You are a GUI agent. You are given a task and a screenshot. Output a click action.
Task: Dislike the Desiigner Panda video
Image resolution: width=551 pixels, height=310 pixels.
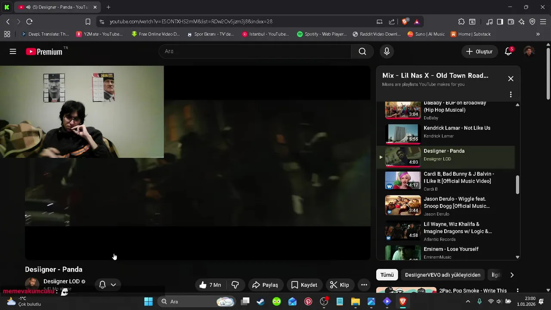pos(235,285)
